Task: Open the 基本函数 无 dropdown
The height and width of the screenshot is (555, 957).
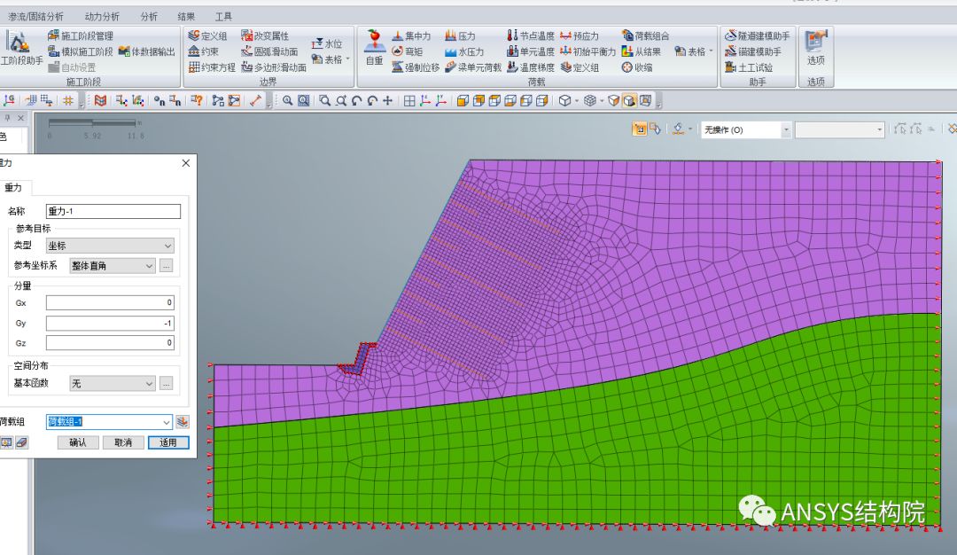Action: click(113, 383)
